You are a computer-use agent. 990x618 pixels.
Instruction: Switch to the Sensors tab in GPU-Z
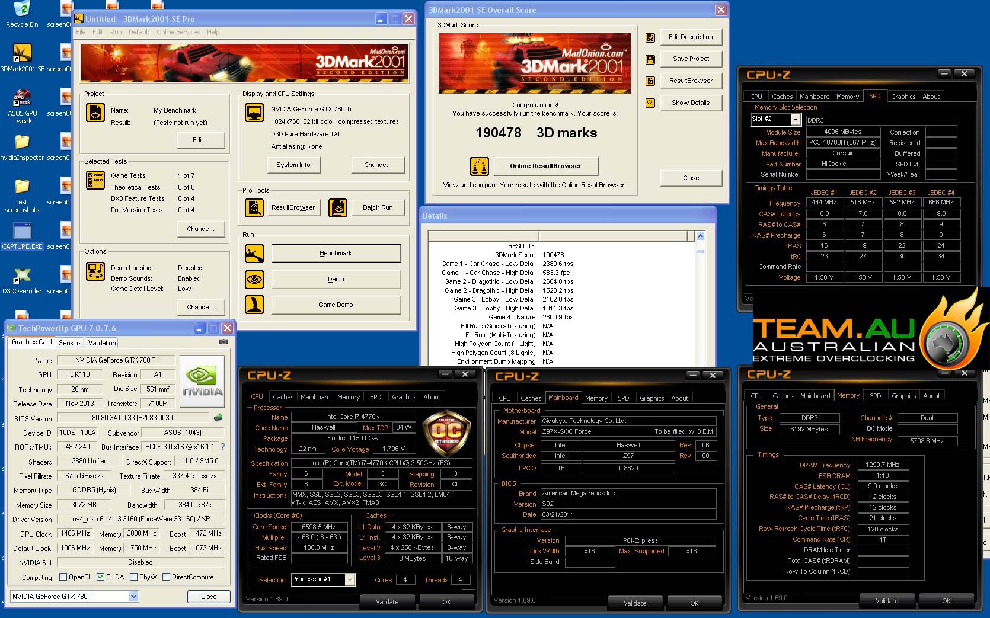70,343
